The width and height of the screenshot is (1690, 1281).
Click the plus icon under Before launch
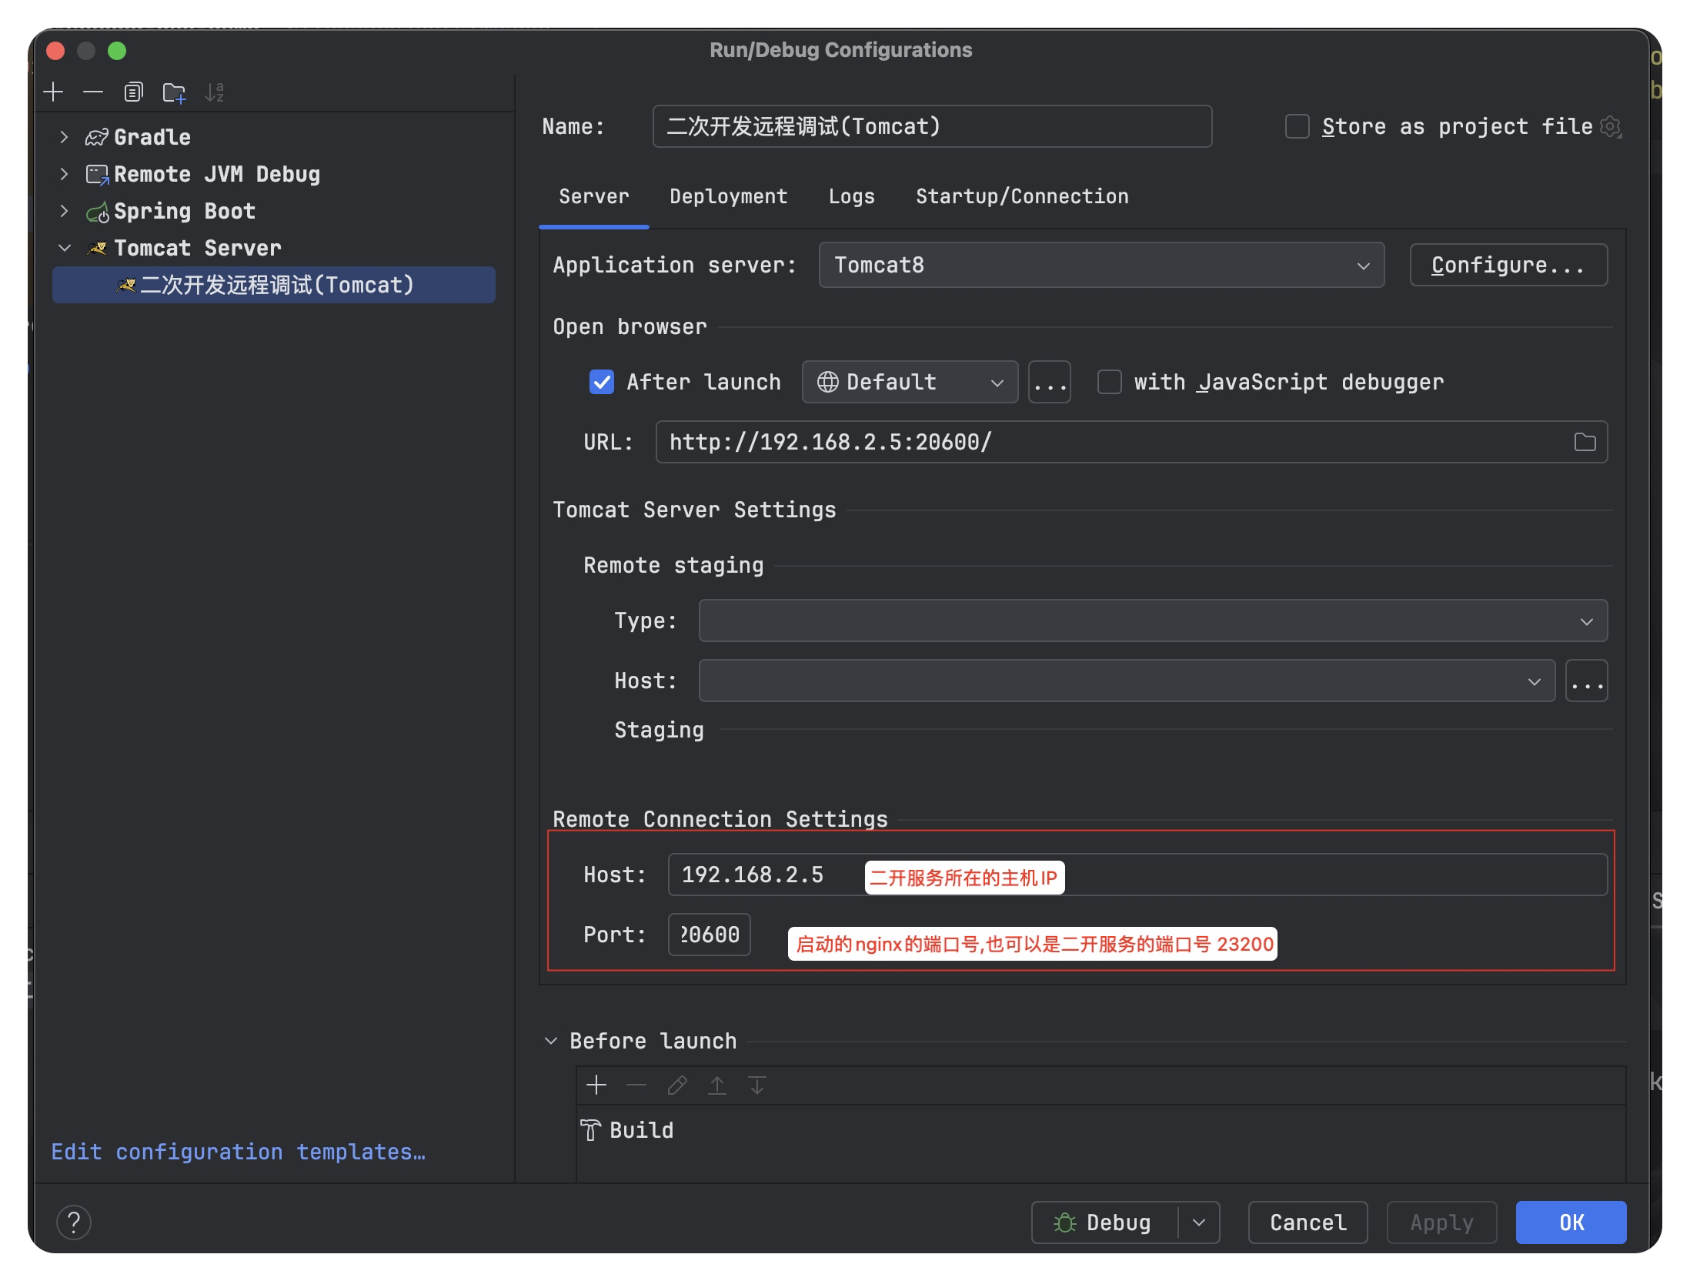point(596,1085)
